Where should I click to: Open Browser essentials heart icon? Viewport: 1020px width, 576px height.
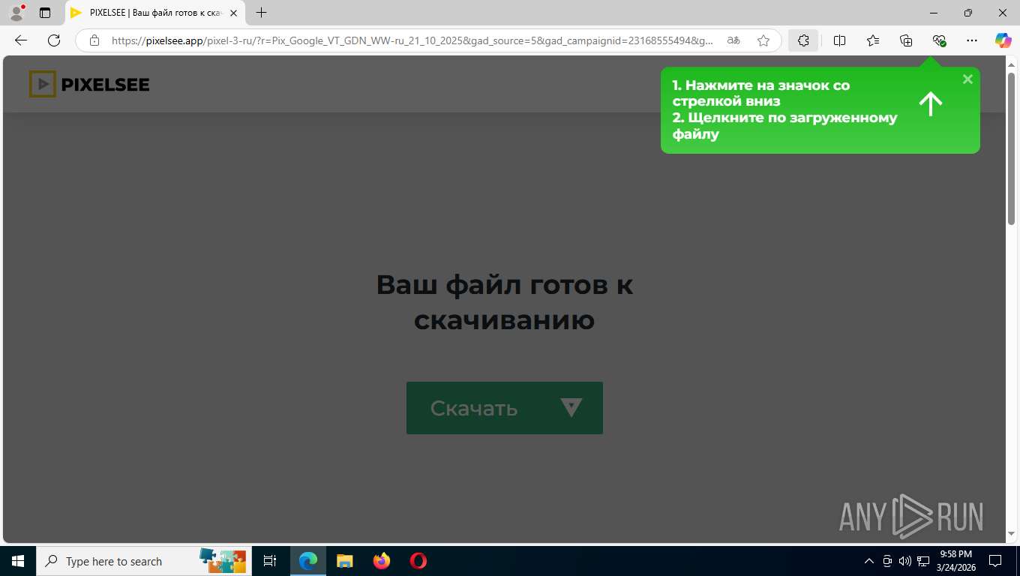click(939, 40)
